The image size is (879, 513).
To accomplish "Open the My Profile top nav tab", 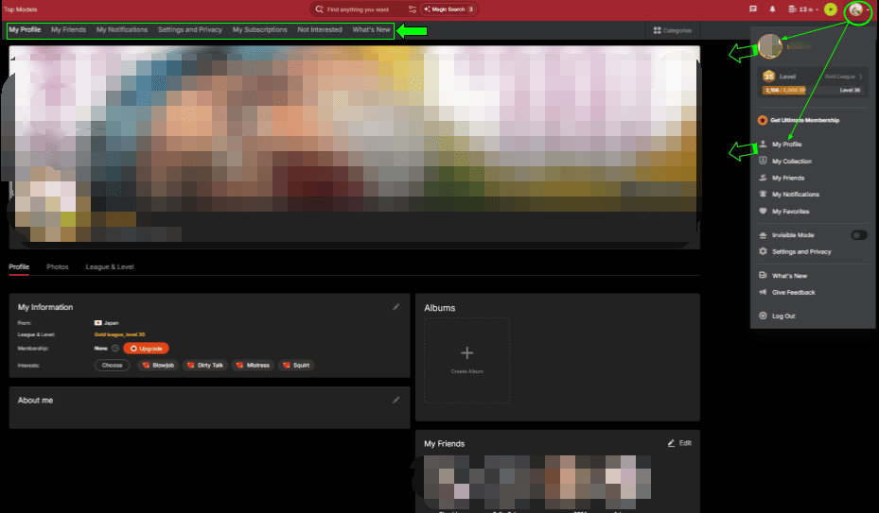I will point(25,29).
